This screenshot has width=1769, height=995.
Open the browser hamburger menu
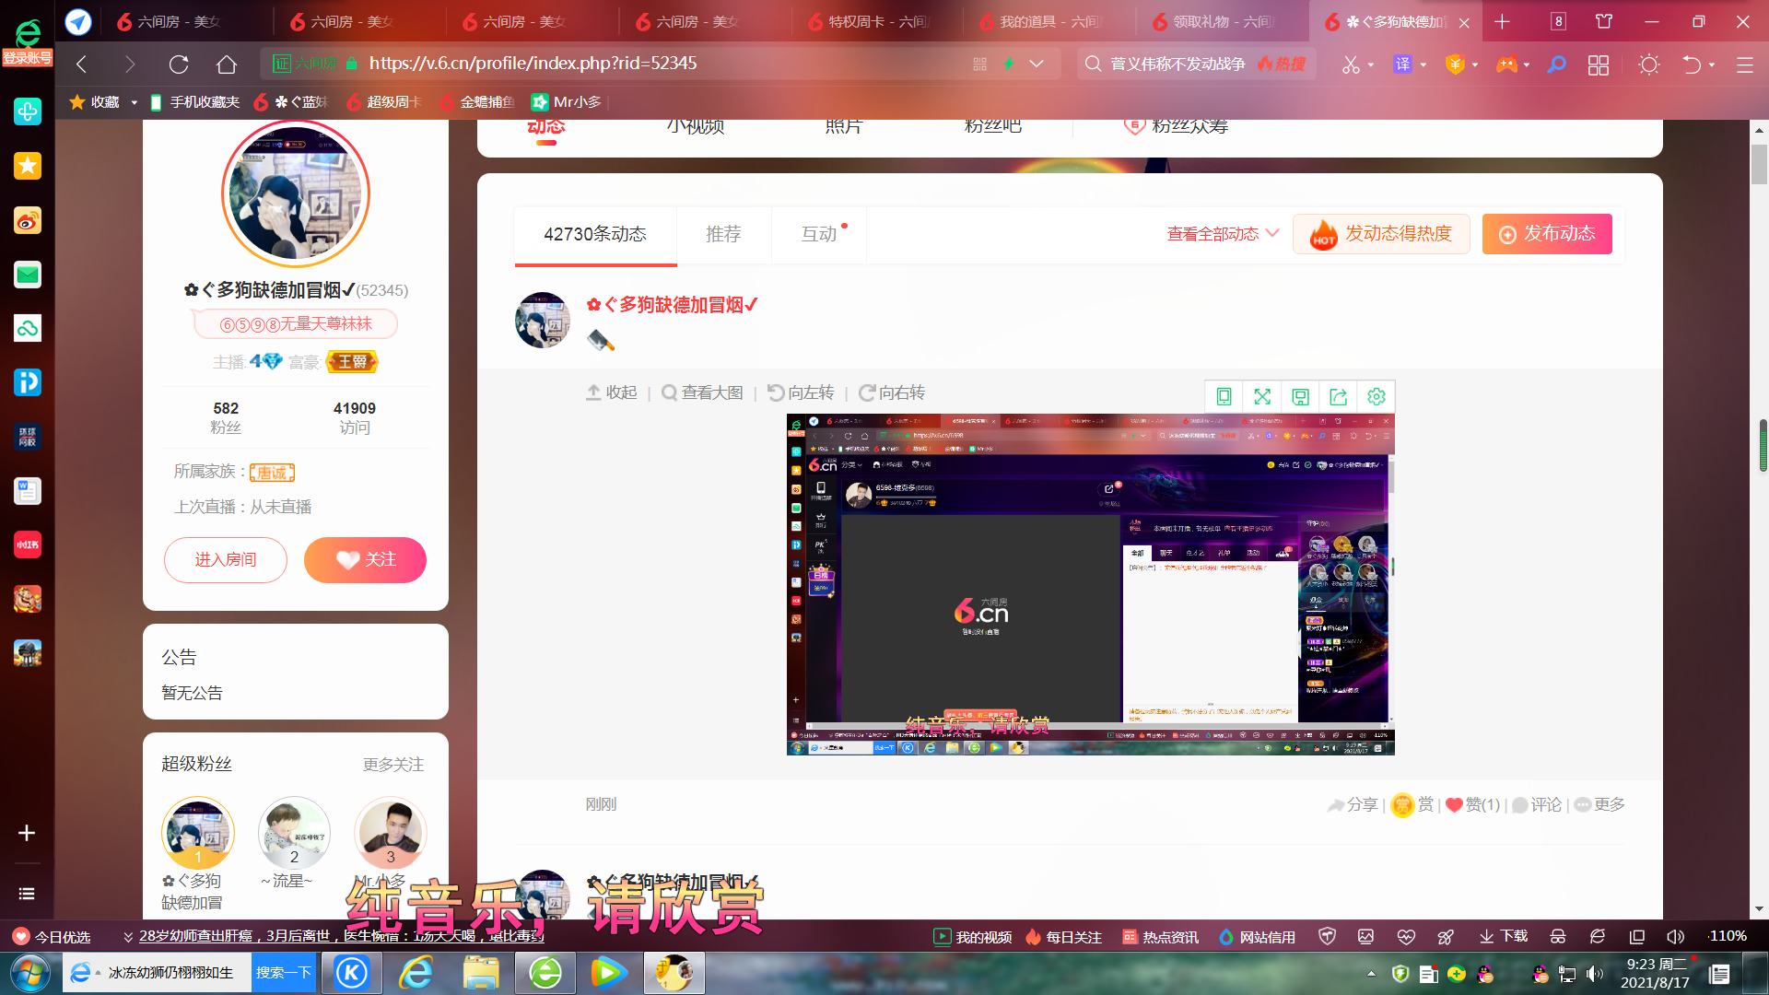pos(1744,64)
